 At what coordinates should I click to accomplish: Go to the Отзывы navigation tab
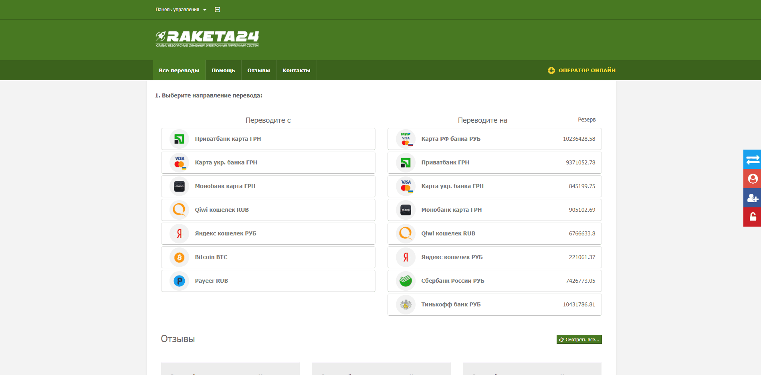258,71
